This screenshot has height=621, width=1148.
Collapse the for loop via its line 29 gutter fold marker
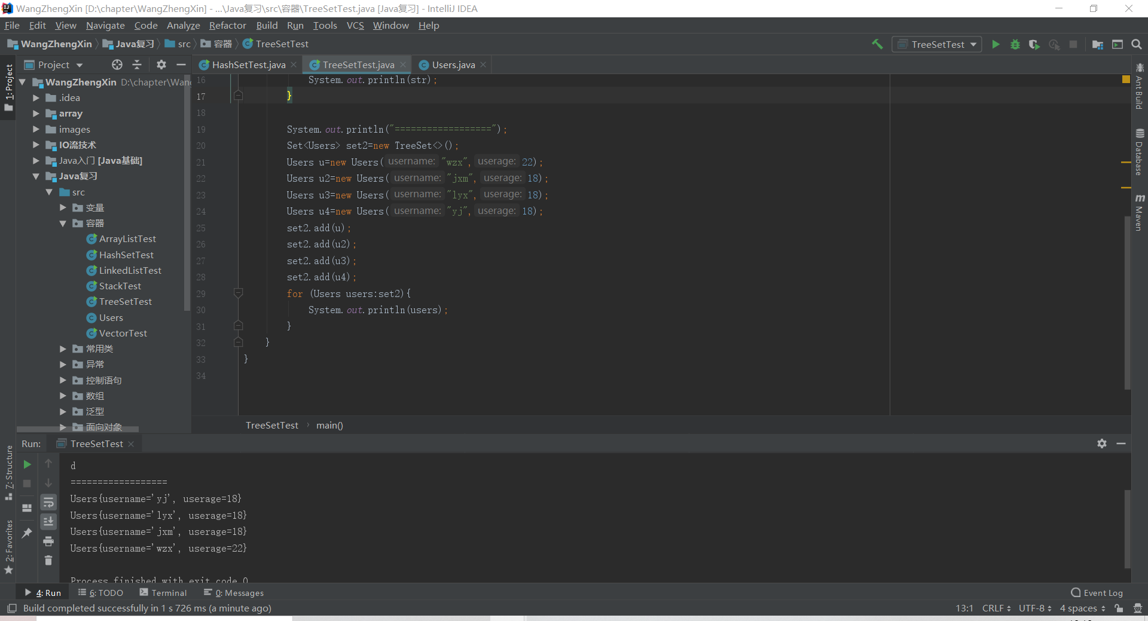[238, 293]
